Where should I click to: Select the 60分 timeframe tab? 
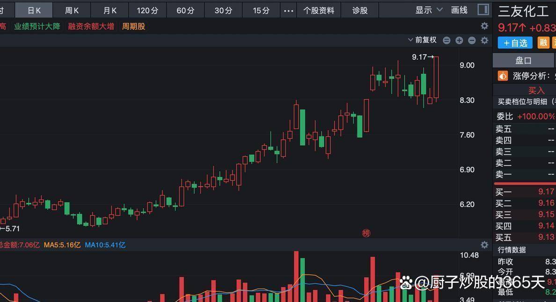pos(185,10)
